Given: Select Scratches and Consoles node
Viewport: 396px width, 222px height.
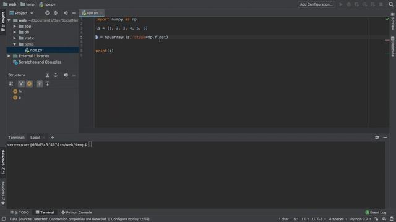Looking at the screenshot, I should (x=40, y=62).
